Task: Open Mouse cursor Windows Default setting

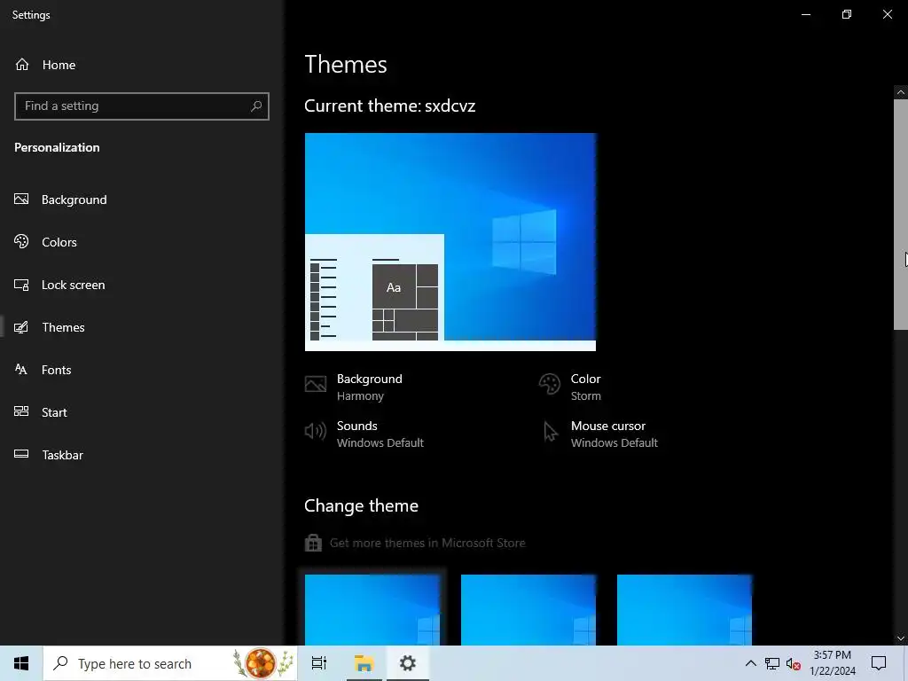Action: (599, 434)
